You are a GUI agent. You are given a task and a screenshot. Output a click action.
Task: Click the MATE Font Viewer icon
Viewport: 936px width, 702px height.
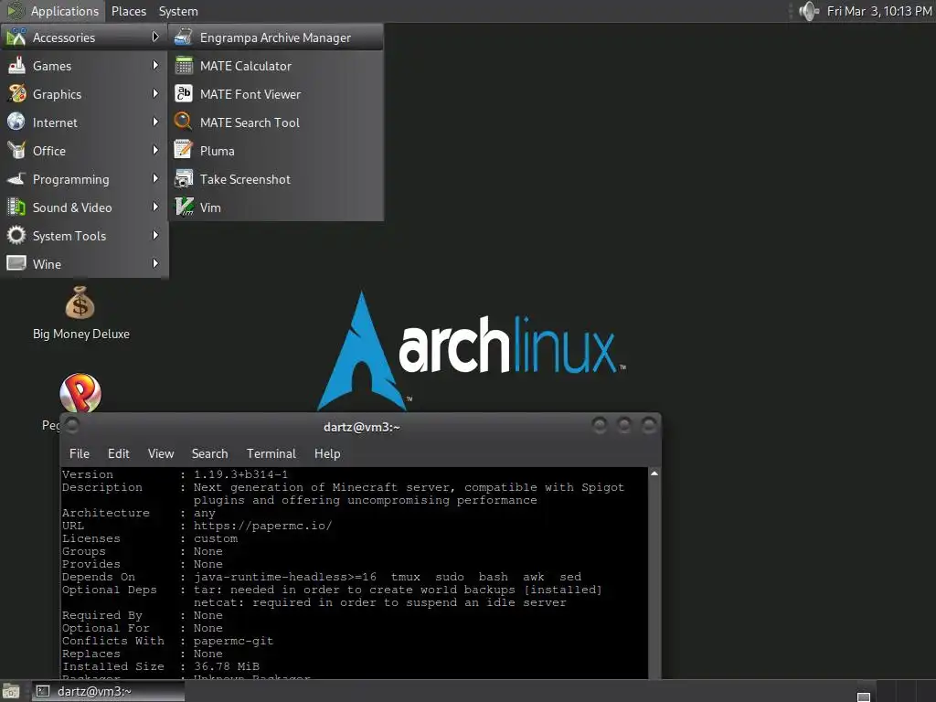pos(183,94)
